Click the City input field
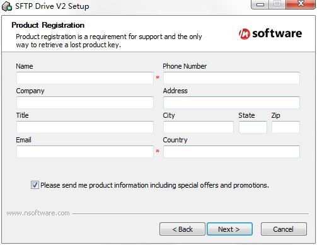Screen dimensions: 317x245 pos(199,127)
